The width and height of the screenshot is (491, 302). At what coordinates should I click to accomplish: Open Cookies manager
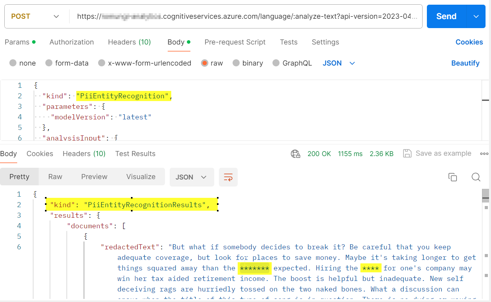point(469,42)
